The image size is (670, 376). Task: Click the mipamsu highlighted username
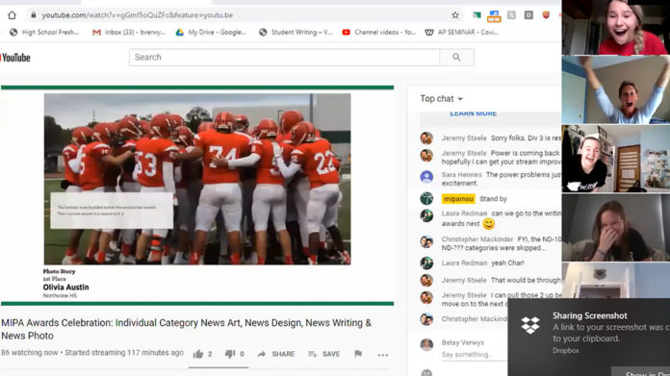(x=458, y=199)
